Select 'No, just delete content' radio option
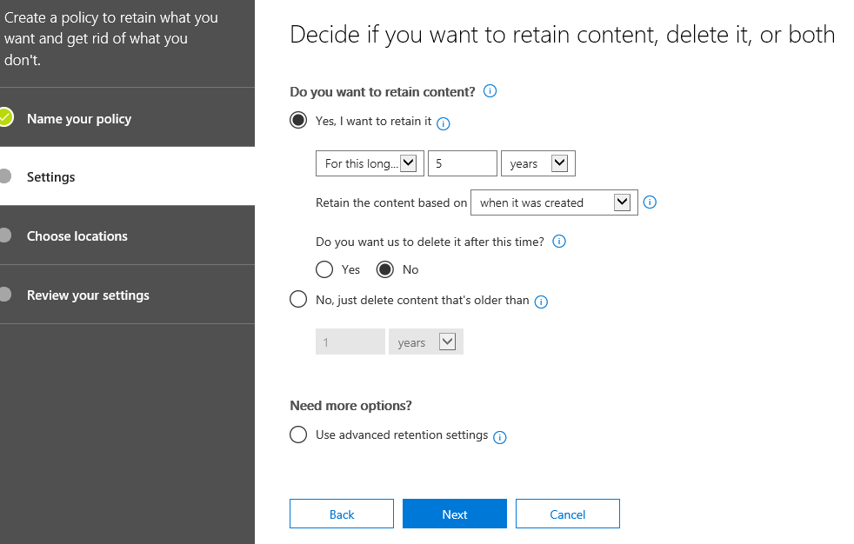Viewport: 854px width, 544px height. coord(298,300)
